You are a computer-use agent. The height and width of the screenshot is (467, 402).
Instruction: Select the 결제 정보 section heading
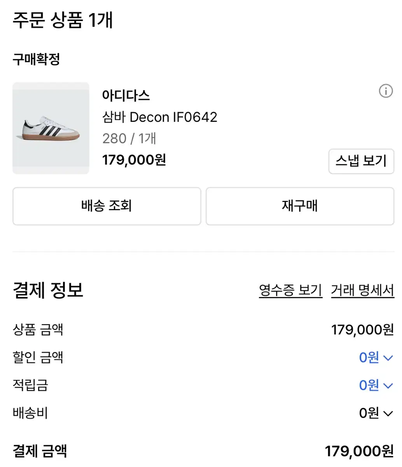pos(48,290)
